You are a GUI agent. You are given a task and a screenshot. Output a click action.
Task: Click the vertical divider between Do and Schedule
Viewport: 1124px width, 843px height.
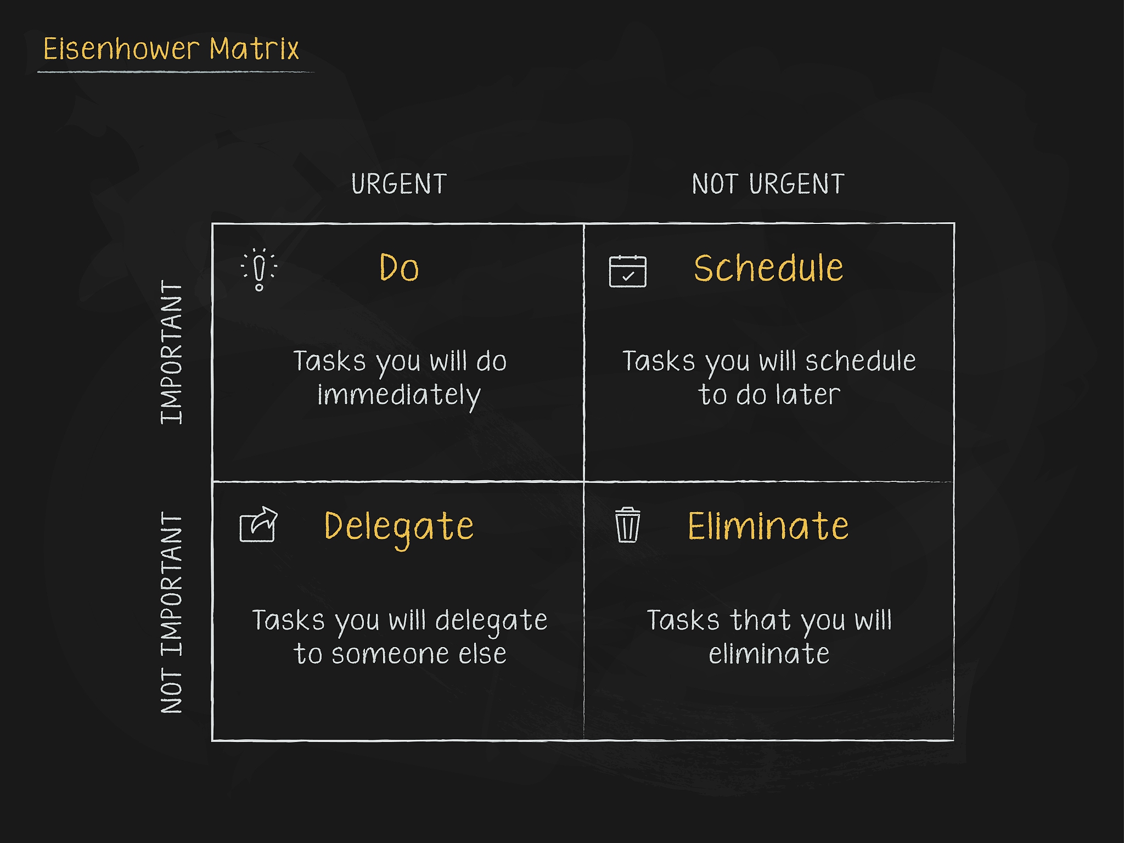coord(583,351)
